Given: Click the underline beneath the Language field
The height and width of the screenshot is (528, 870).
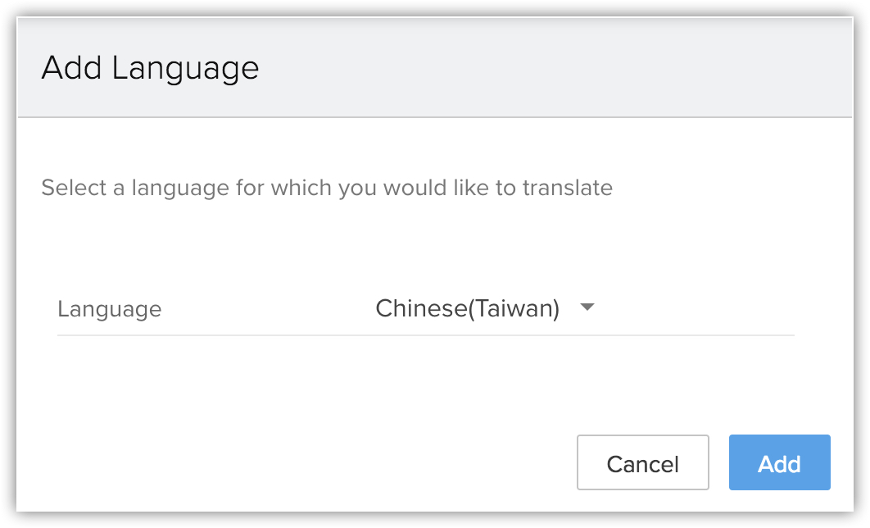Looking at the screenshot, I should (x=426, y=335).
